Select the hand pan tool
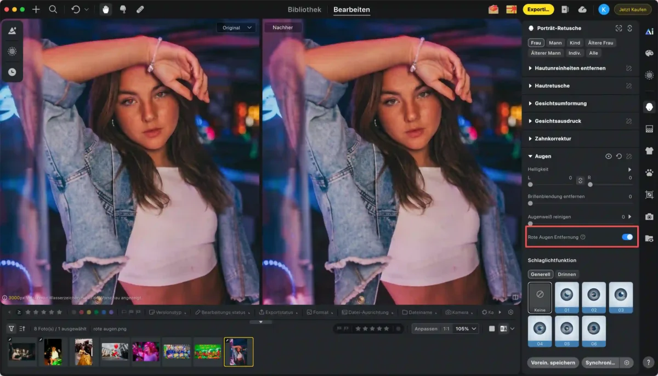The image size is (658, 376). pos(105,9)
